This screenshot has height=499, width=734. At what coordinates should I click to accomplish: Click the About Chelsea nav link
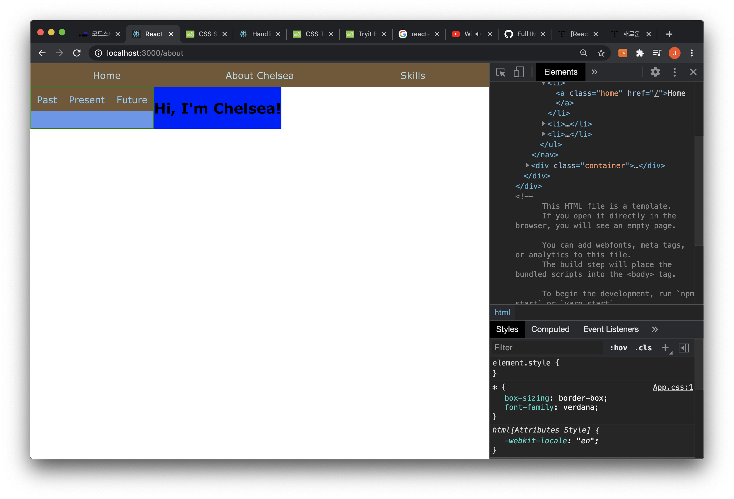coord(259,76)
